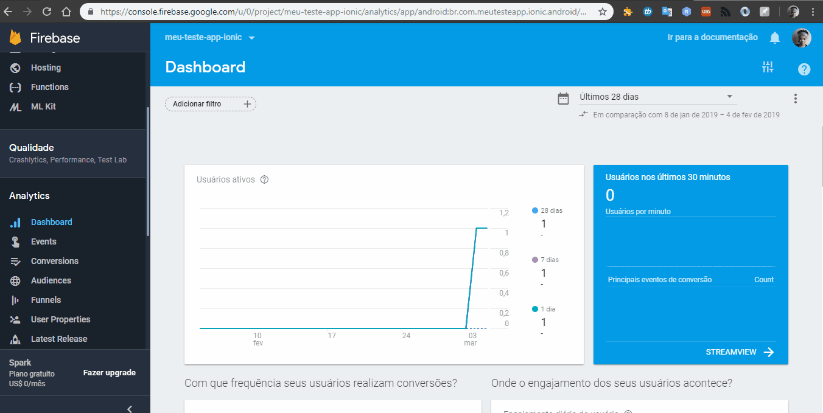This screenshot has height=413, width=823.
Task: Click the sidebar scrollbar
Action: pyautogui.click(x=147, y=172)
